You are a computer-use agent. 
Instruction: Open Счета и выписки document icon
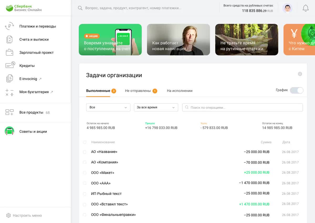[9, 39]
